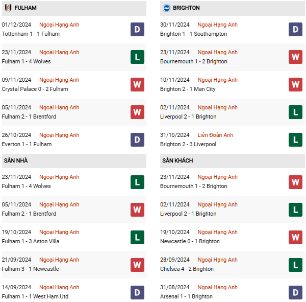This screenshot has width=306, height=302.
Task: Open Ngoại Hạng Anh link dated 28/09/2024
Action: (x=218, y=260)
